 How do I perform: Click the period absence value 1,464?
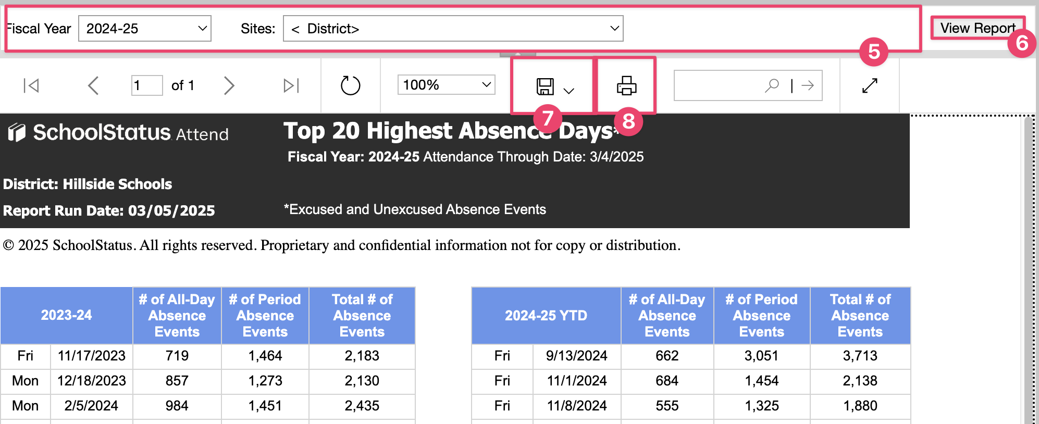(265, 356)
